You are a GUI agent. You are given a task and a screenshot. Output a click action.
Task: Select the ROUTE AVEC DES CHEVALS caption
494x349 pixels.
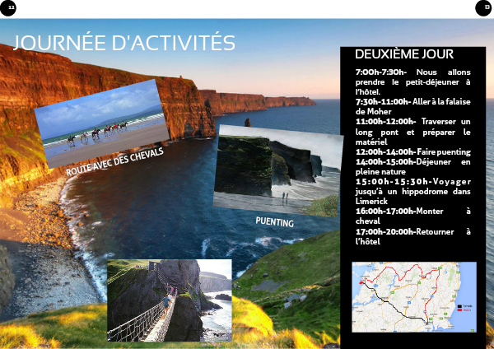pos(115,162)
